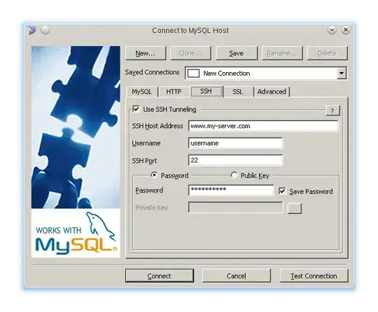Click the Rename... button
This screenshot has height=312, width=378.
coord(282,53)
